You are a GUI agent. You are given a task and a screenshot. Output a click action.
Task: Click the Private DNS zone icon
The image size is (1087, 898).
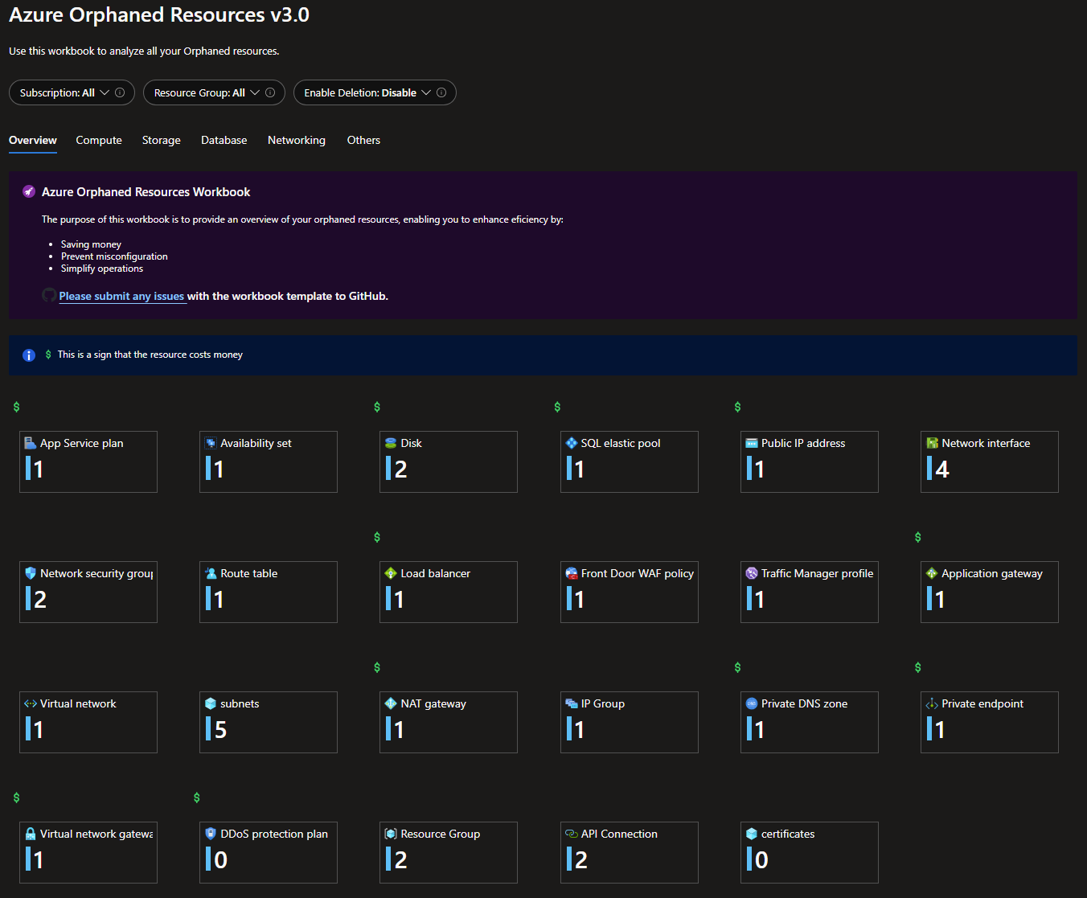coord(751,703)
